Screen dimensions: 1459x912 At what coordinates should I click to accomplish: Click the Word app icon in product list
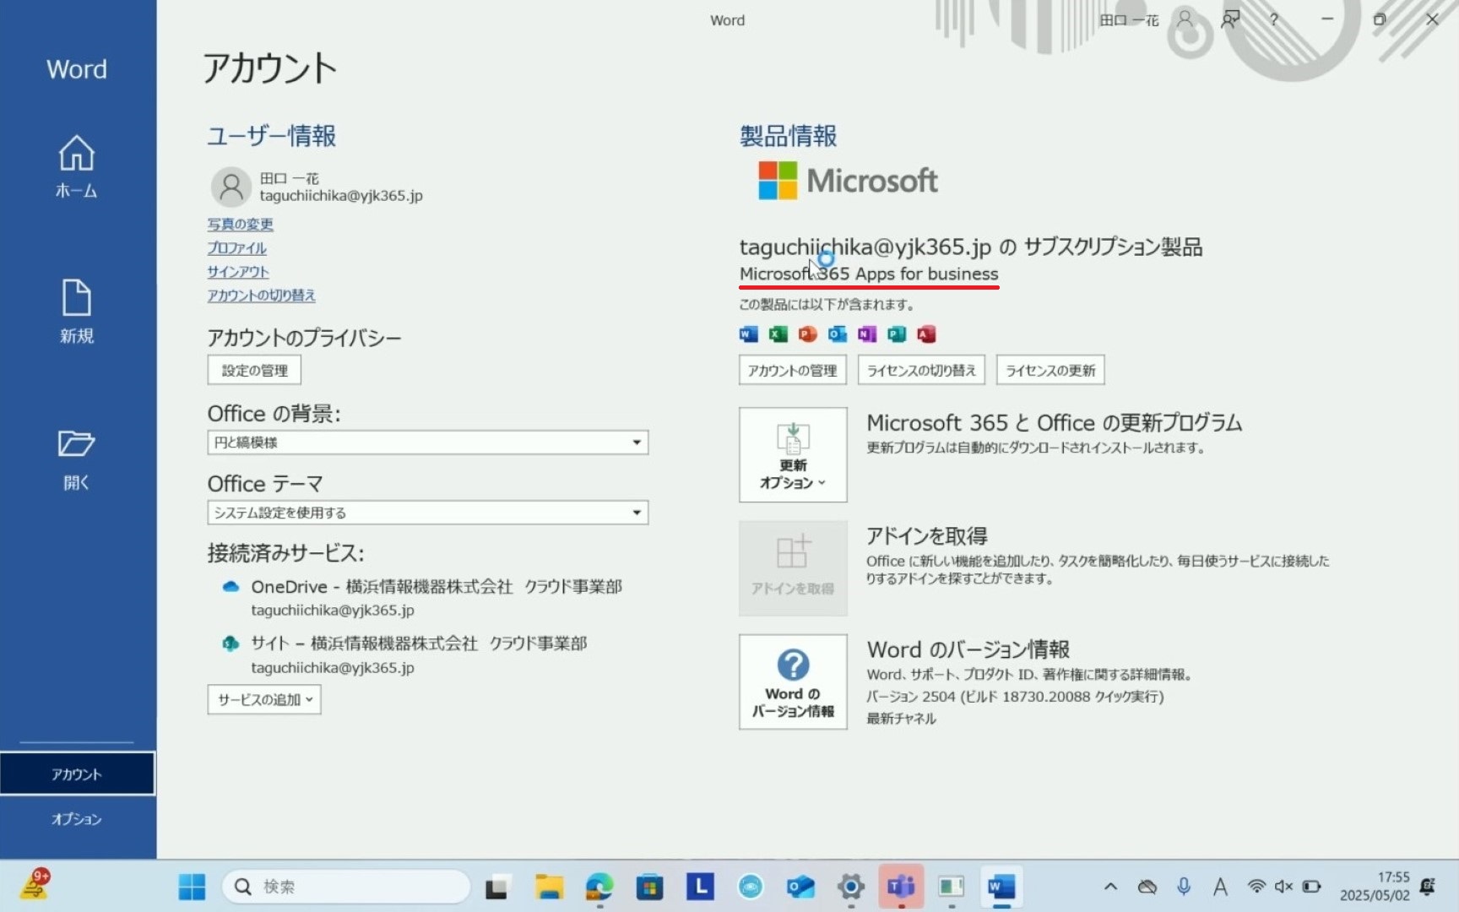coord(748,334)
